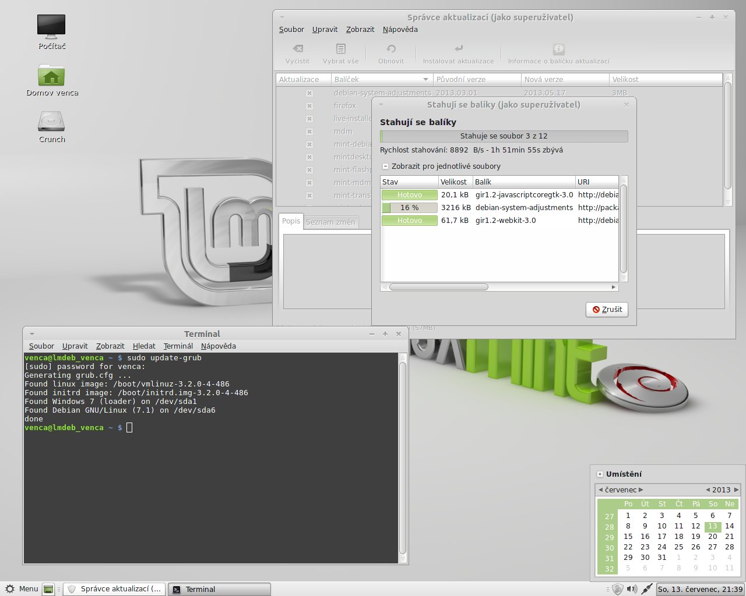Select day 13 in the calendar

(712, 526)
